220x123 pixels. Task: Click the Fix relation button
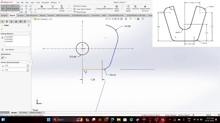click(x=2, y=58)
